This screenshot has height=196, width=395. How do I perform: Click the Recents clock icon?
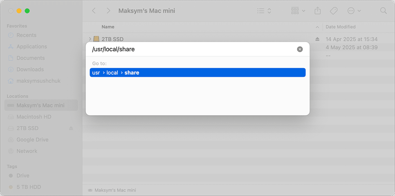(x=11, y=35)
